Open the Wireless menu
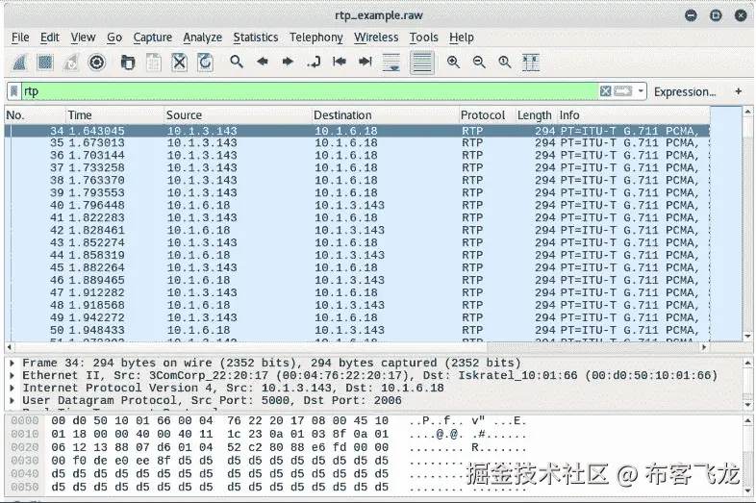 click(x=376, y=38)
